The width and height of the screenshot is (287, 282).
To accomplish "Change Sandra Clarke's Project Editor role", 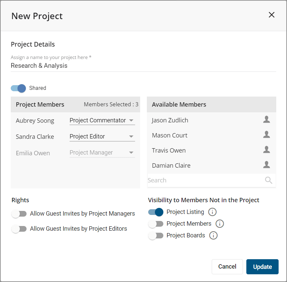I will [x=102, y=136].
